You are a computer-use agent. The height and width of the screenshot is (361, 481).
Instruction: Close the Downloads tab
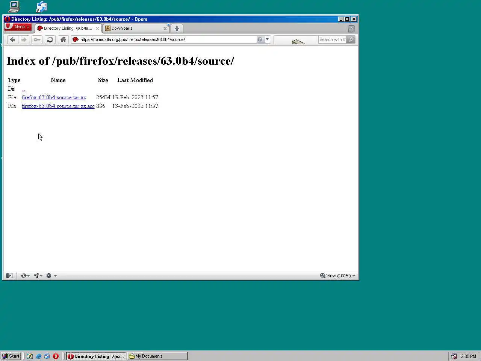pyautogui.click(x=165, y=29)
